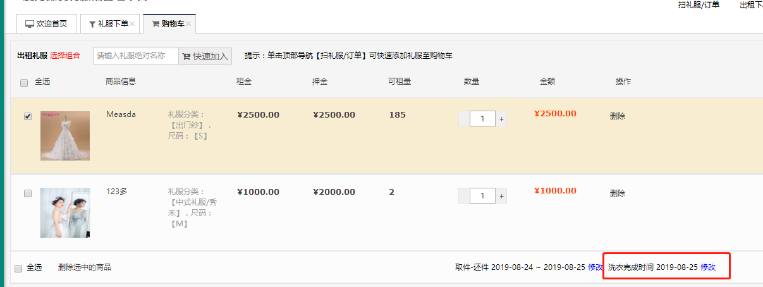Toggle the bottom 全选 checkbox
This screenshot has height=287, width=763.
(x=18, y=268)
